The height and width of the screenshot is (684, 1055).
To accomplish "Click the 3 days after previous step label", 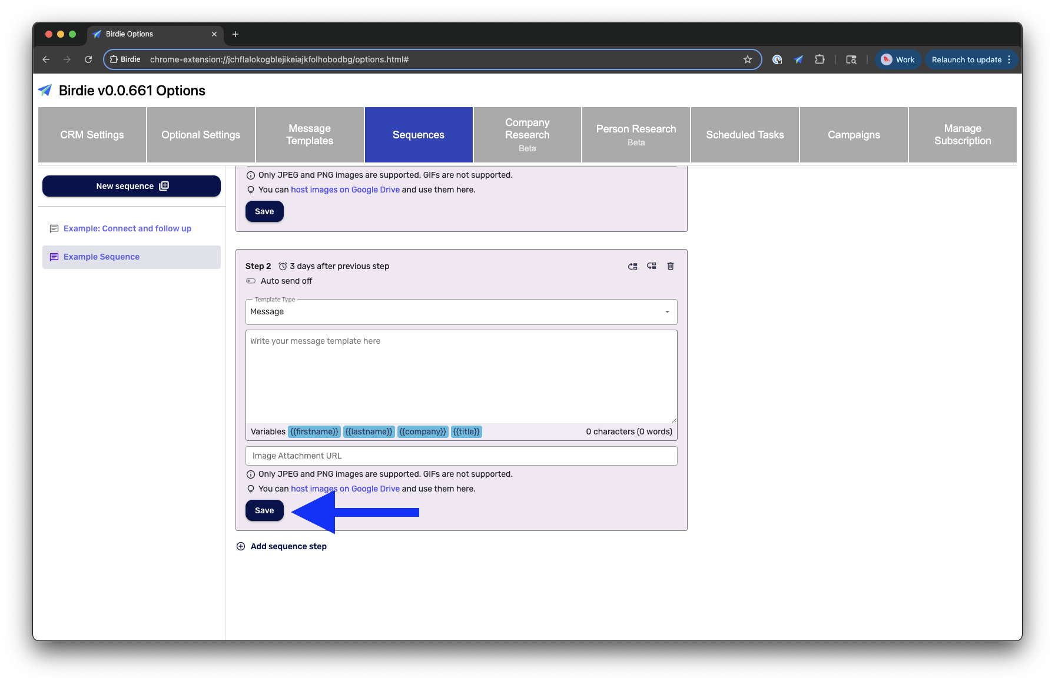I will click(x=339, y=266).
